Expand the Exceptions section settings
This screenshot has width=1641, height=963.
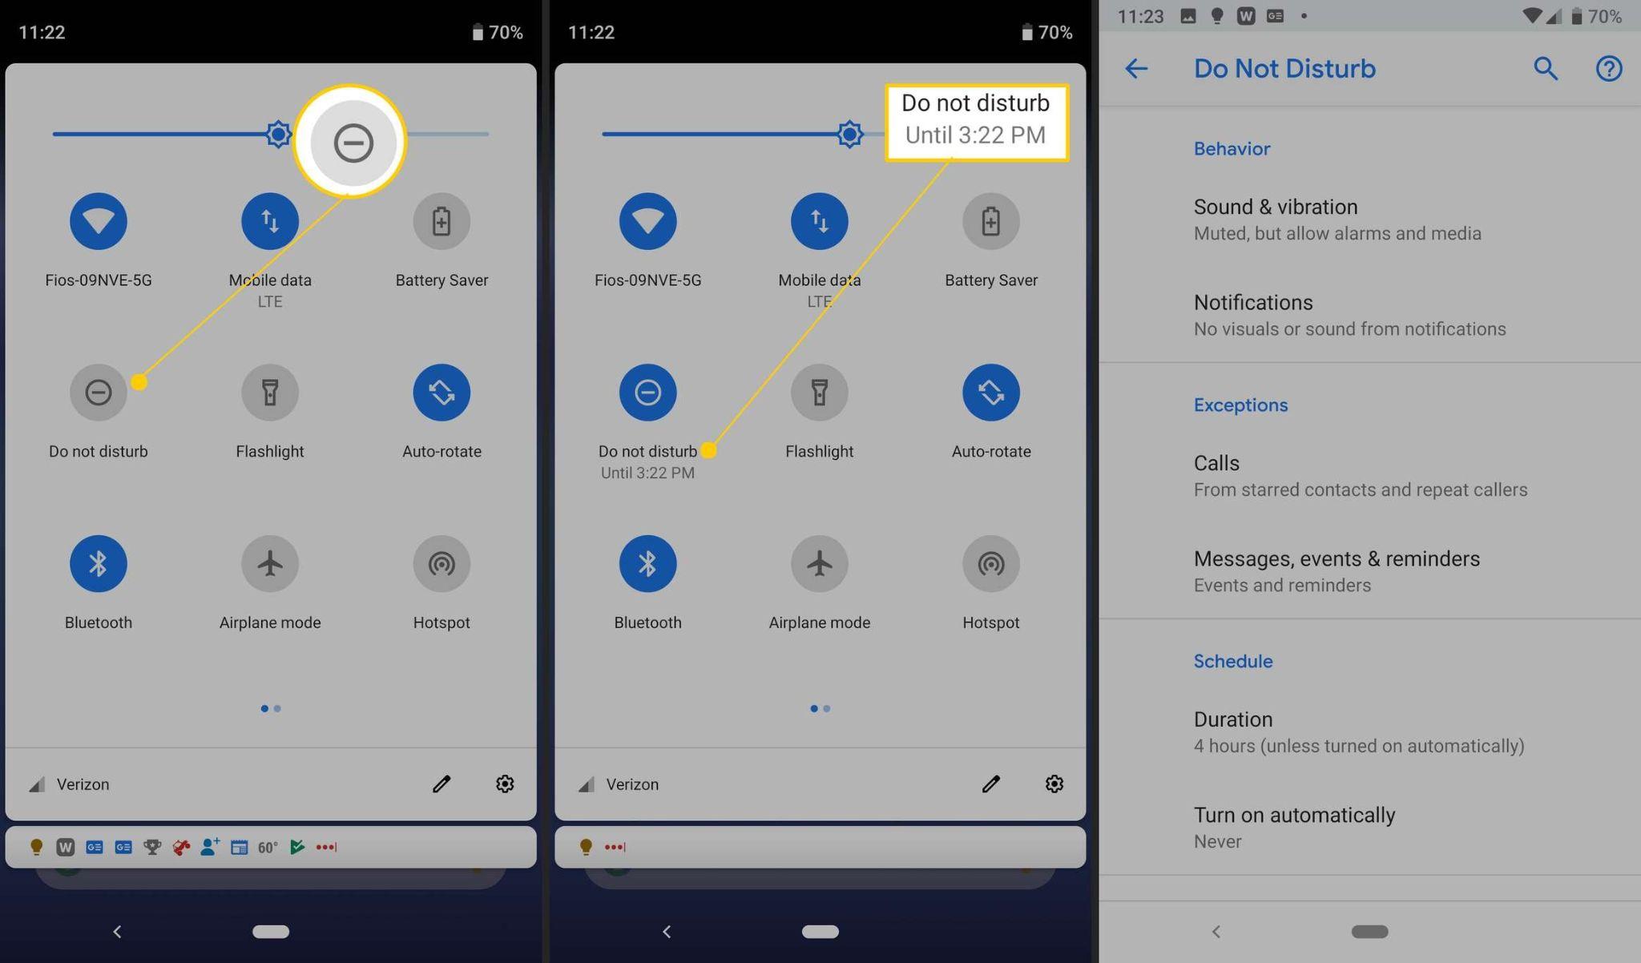pos(1241,405)
